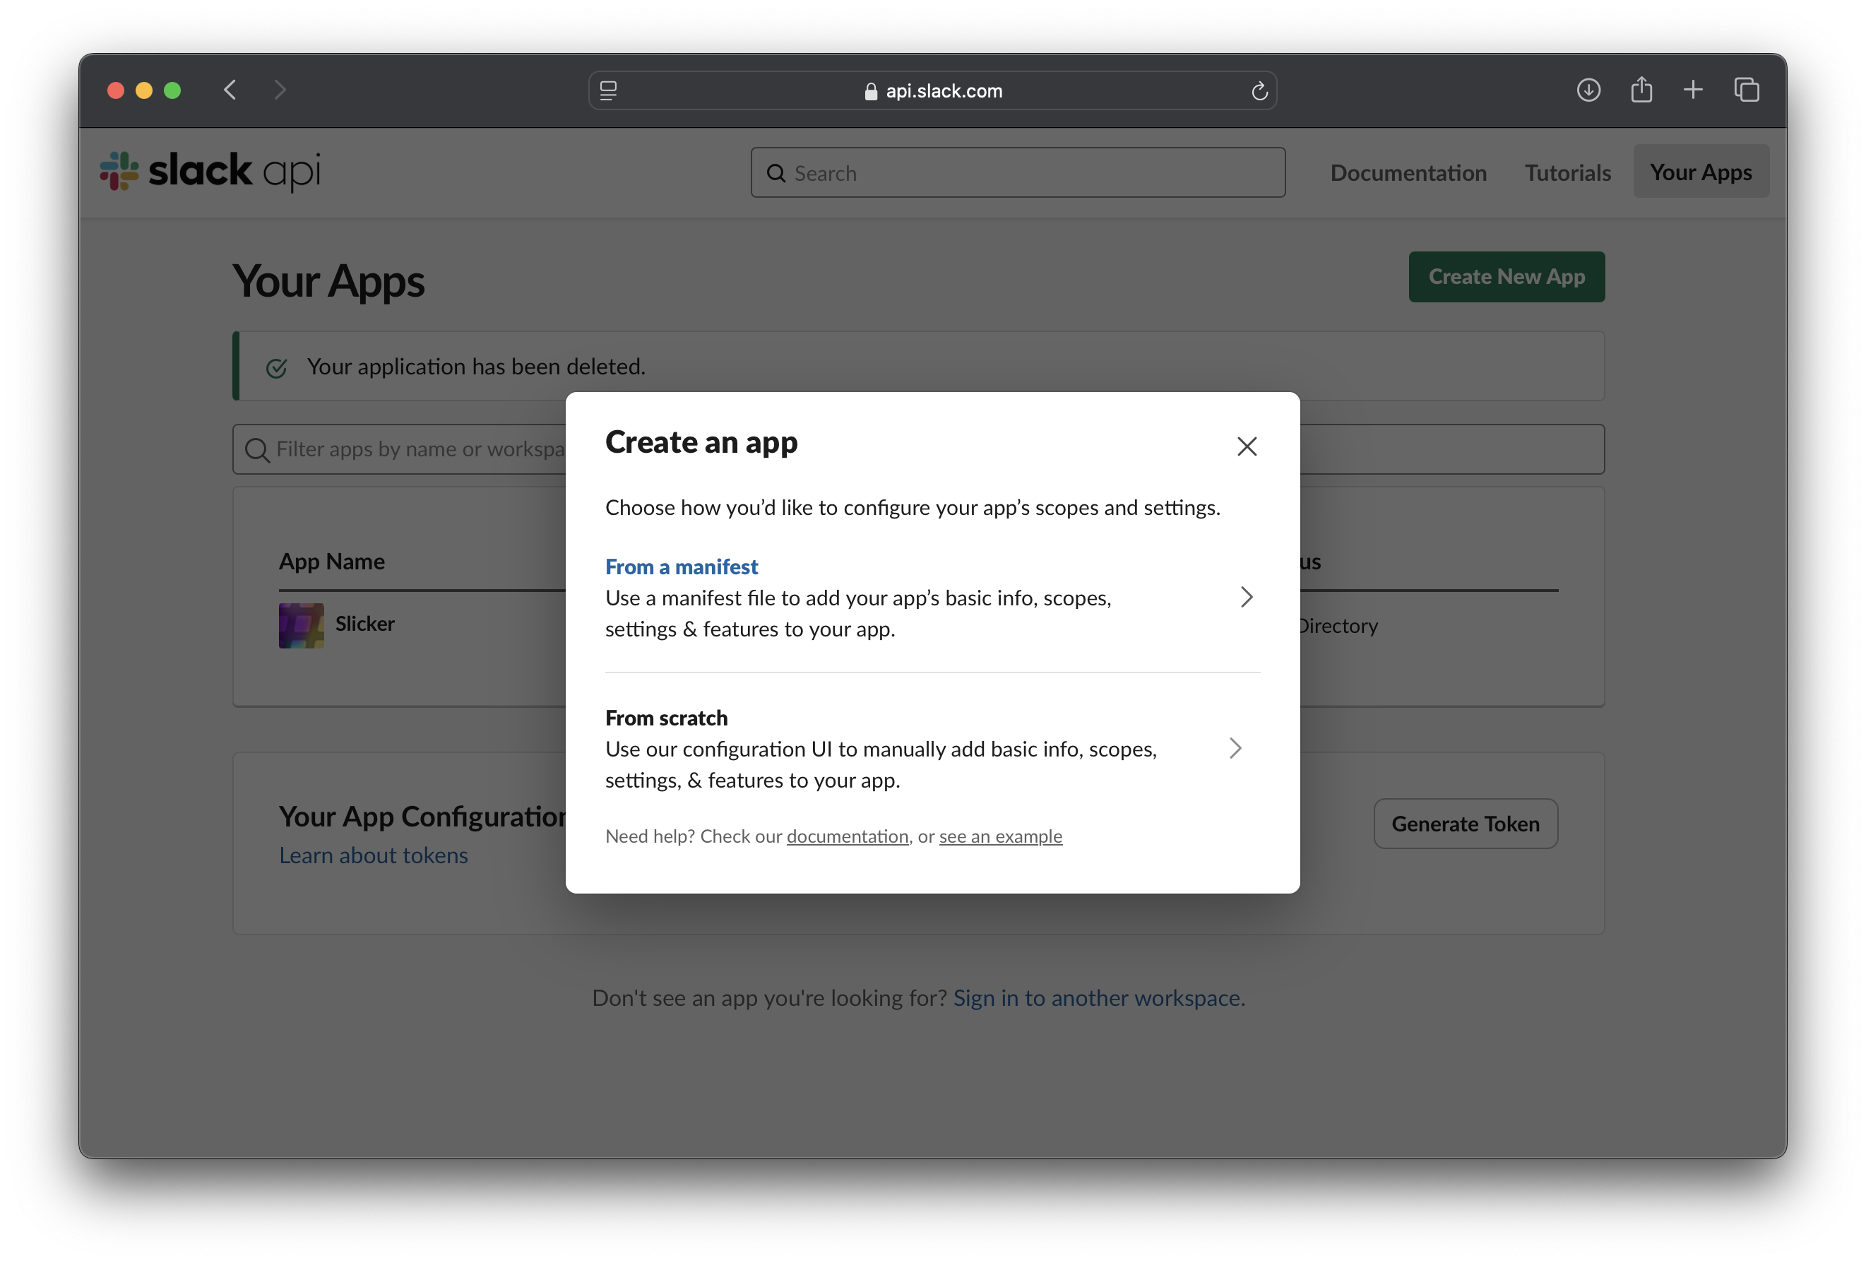Viewport: 1866px width, 1263px height.
Task: Select the From a manifest option
Action: [681, 567]
